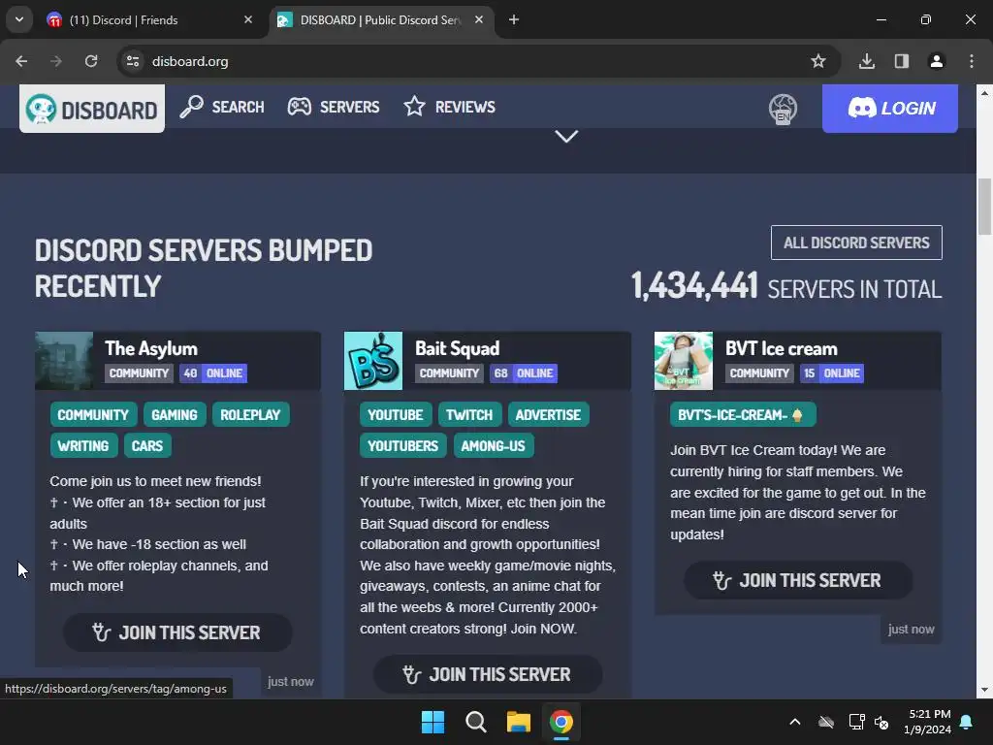
Task: Open BVT Ice cream server thumbnail
Action: [x=684, y=361]
